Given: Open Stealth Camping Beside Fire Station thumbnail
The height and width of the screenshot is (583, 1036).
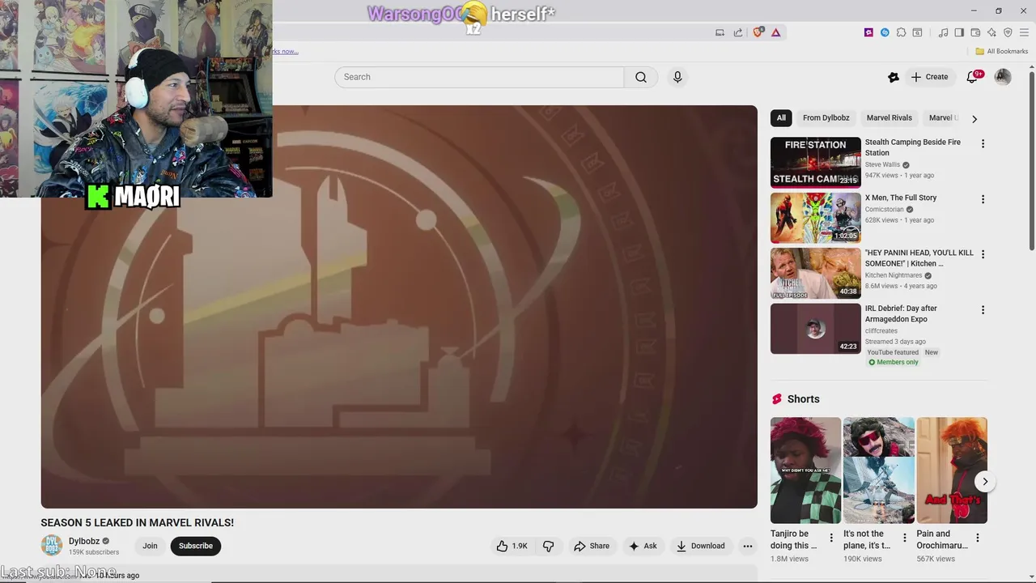Looking at the screenshot, I should (x=816, y=162).
